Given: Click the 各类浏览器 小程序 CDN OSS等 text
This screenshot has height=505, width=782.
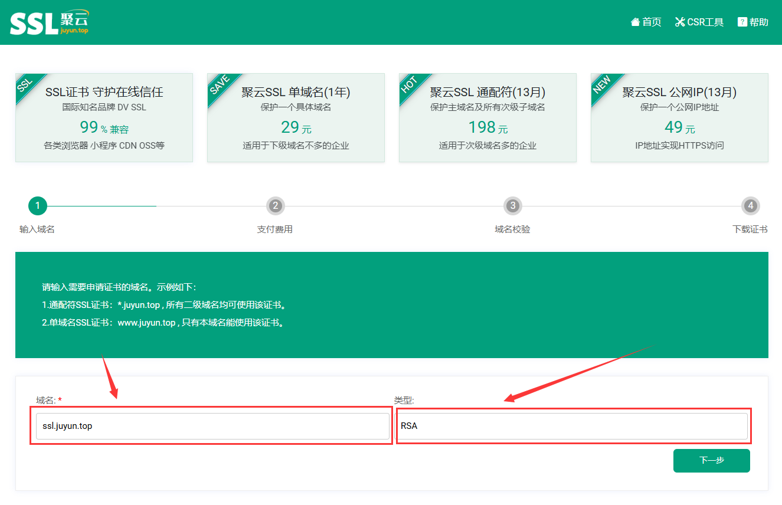Looking at the screenshot, I should (x=104, y=146).
